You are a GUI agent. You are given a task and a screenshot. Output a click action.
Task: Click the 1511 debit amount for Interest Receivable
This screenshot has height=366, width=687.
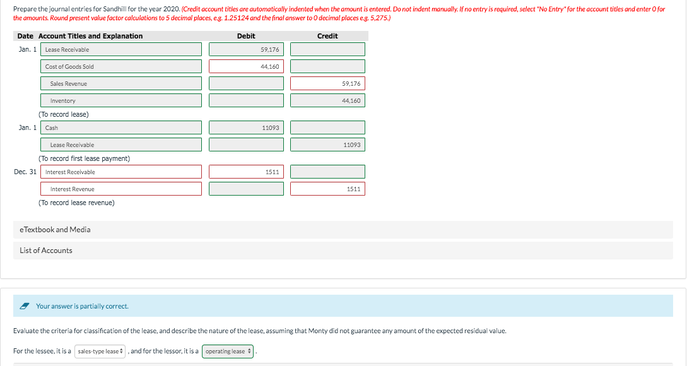[x=246, y=172]
